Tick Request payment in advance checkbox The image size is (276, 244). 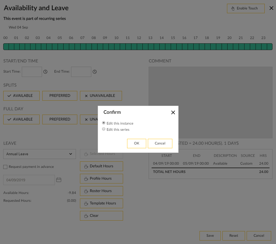click(5, 167)
